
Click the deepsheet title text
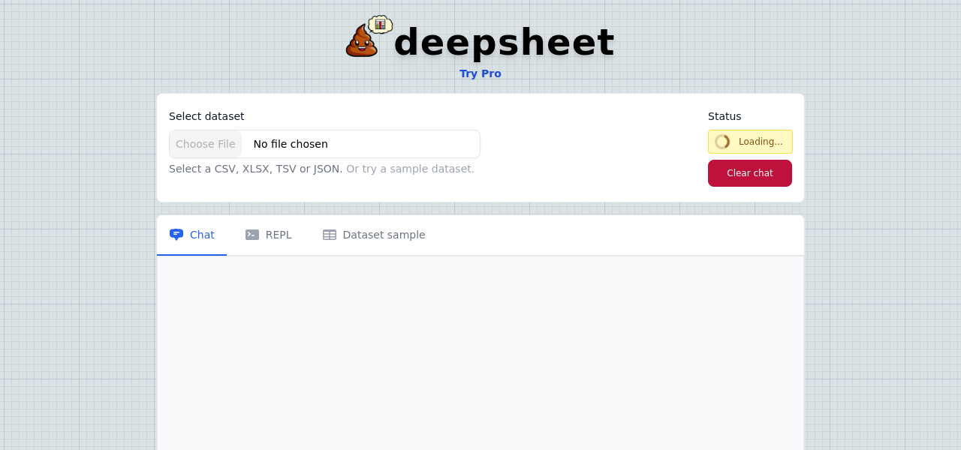pyautogui.click(x=504, y=42)
